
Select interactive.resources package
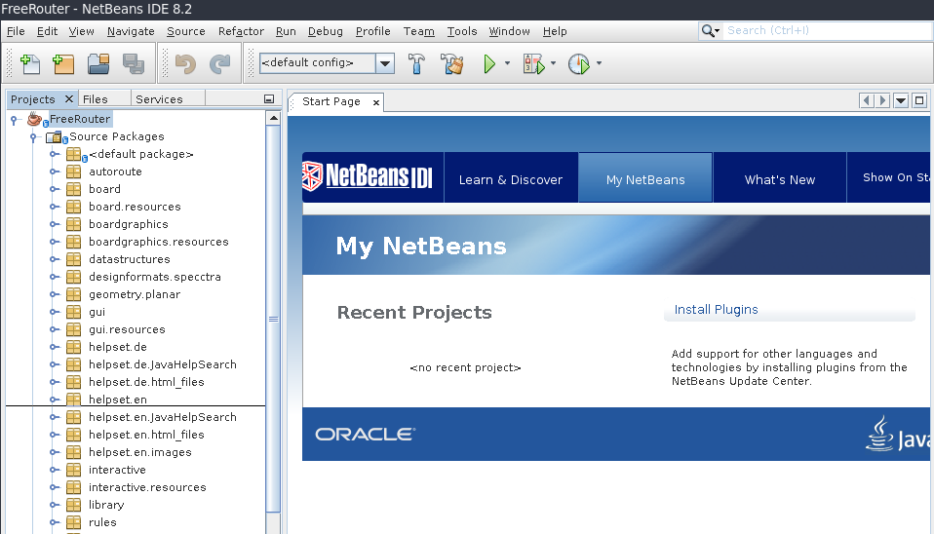click(x=147, y=487)
